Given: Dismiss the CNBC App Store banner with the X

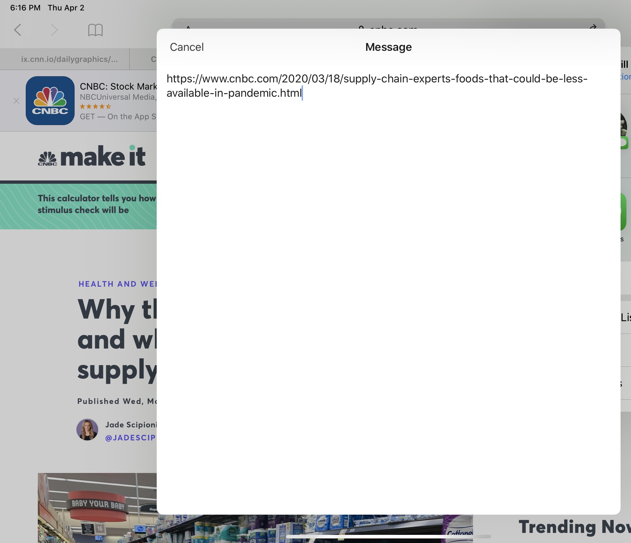Looking at the screenshot, I should pyautogui.click(x=16, y=101).
